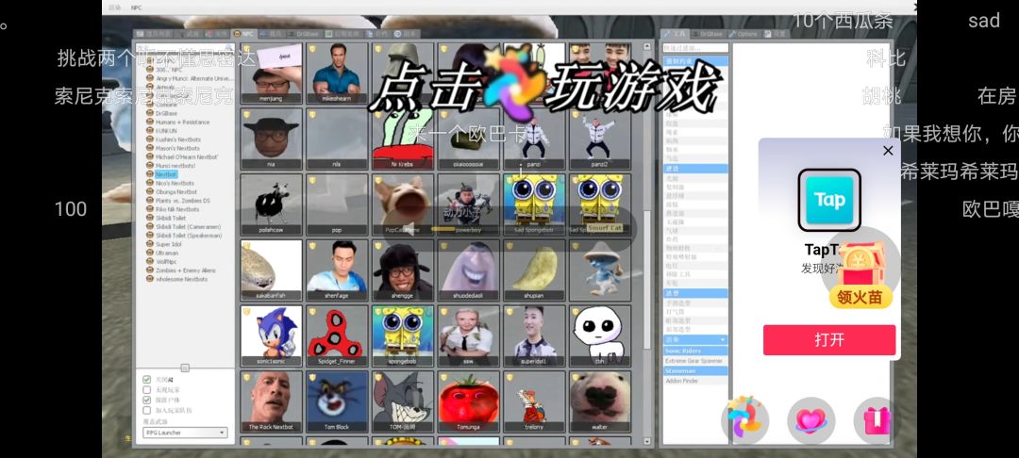Select the Nextbot category in tree
This screenshot has width=1019, height=458.
coord(166,174)
